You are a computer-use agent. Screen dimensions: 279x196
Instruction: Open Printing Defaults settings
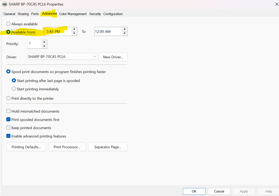(x=26, y=147)
